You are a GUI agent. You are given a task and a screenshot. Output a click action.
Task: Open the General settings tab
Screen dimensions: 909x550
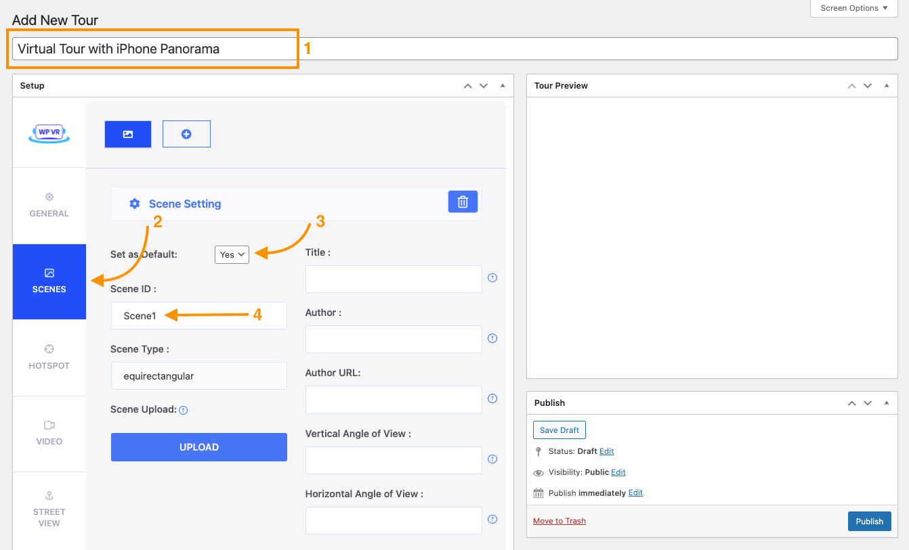pos(49,205)
